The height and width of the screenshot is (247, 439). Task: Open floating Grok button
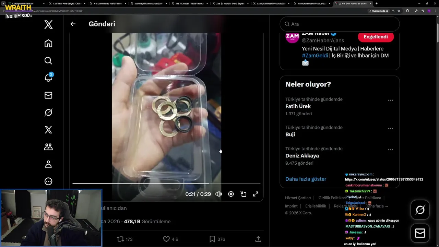[x=420, y=210]
